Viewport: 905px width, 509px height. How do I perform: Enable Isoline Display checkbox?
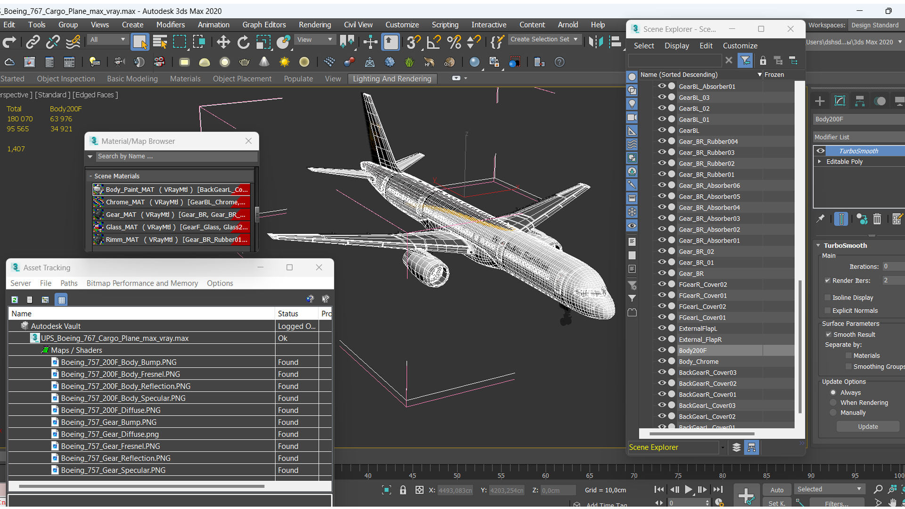point(827,297)
